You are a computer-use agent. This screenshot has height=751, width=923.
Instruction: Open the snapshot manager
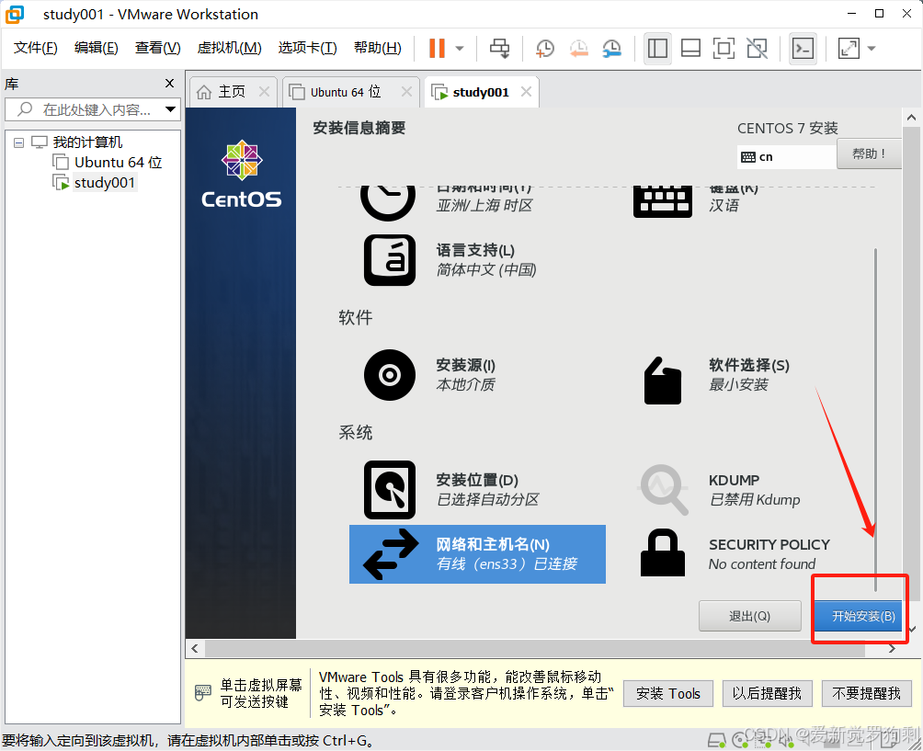coord(612,49)
